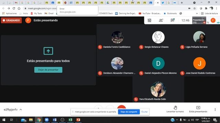Click the browser back arrow
This screenshot has height=123, width=220.
click(3, 8)
